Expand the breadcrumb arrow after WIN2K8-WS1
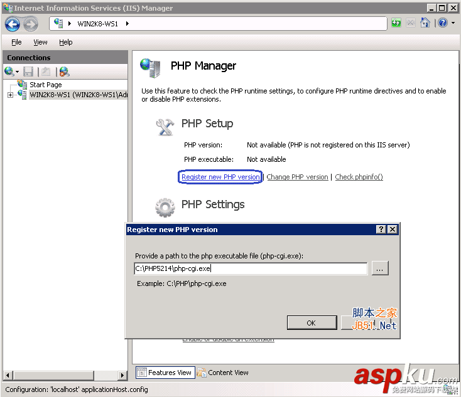This screenshot has height=397, width=461. (127, 23)
